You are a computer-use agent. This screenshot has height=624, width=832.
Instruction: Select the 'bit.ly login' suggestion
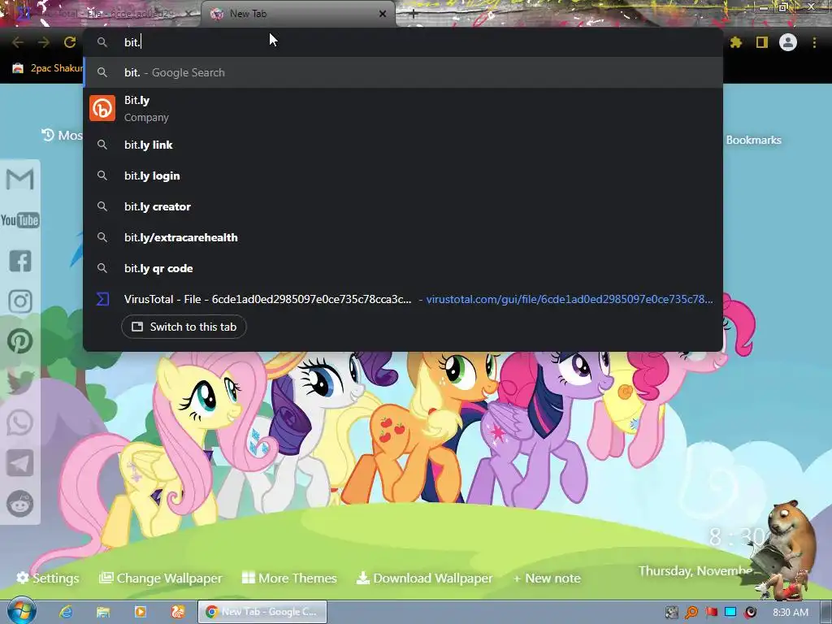tap(403, 175)
